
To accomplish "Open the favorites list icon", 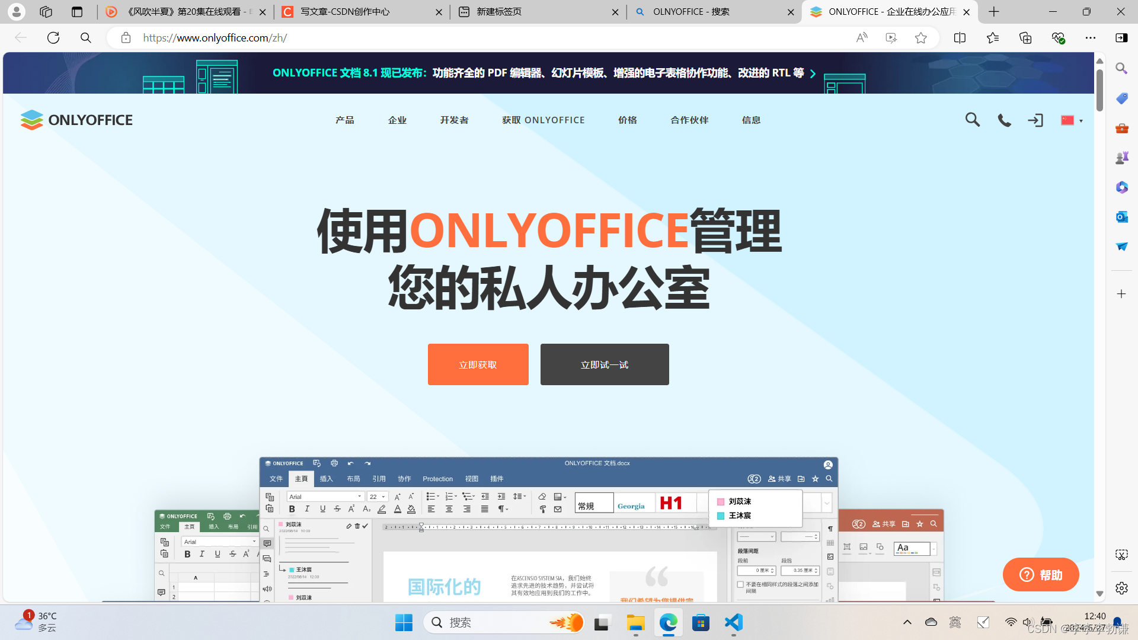I will coord(993,38).
